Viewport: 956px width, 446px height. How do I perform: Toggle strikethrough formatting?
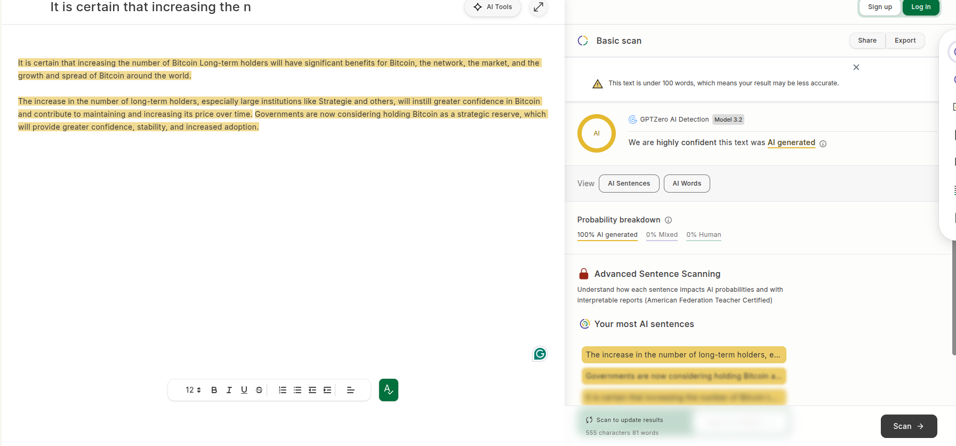coord(259,390)
